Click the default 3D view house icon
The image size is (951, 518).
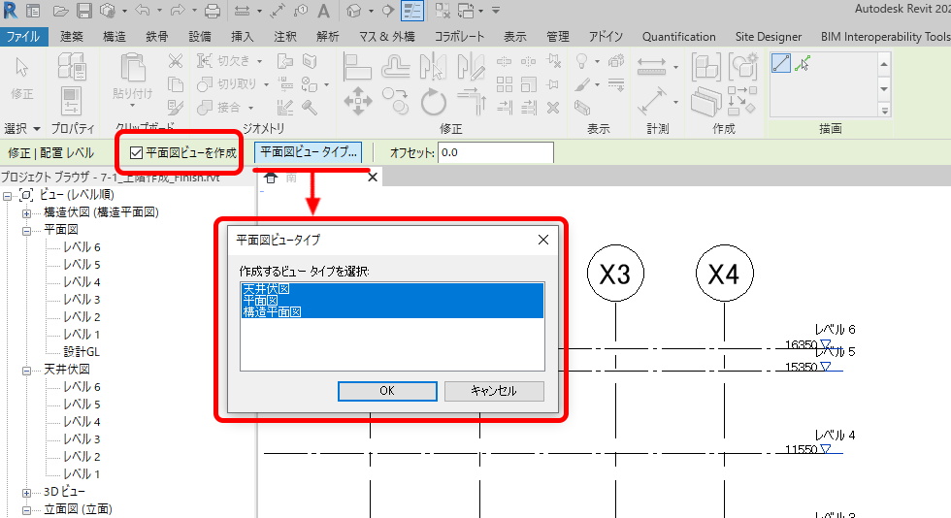[353, 11]
